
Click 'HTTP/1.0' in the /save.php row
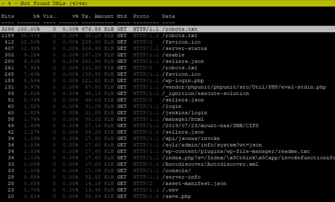point(146,196)
